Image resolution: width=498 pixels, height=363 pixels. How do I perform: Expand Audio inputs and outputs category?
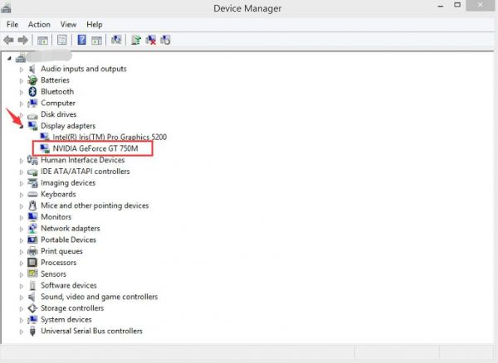coord(22,70)
